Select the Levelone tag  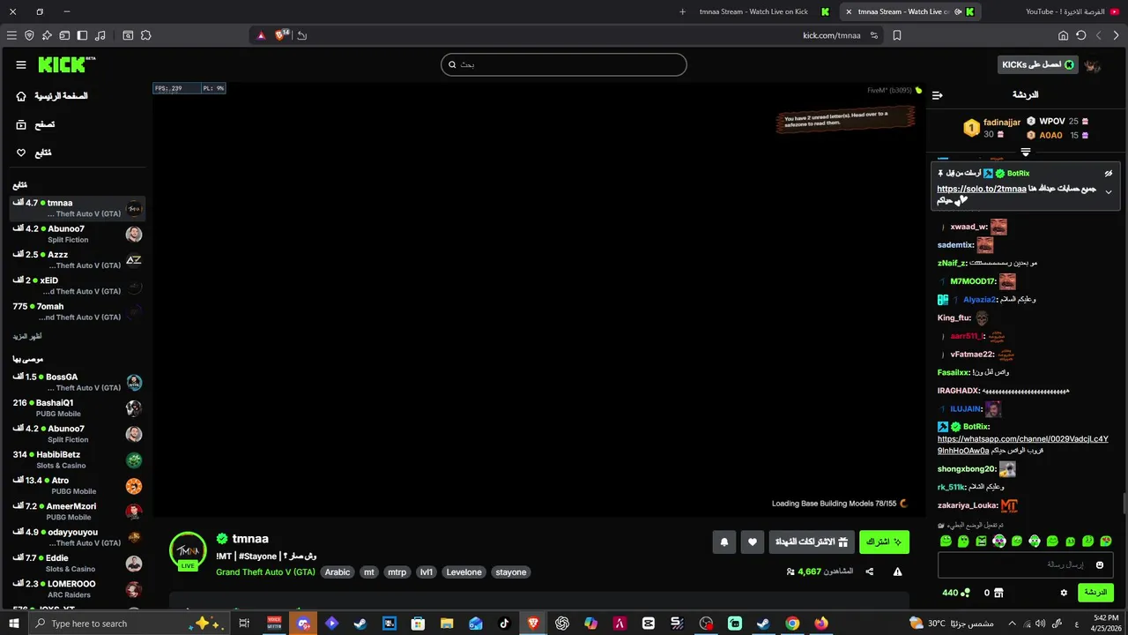coord(464,572)
